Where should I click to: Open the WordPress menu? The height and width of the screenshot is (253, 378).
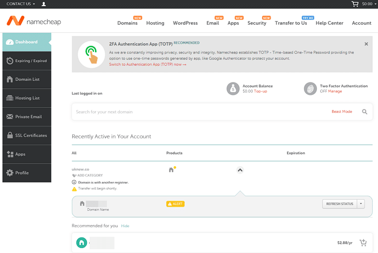click(x=185, y=23)
